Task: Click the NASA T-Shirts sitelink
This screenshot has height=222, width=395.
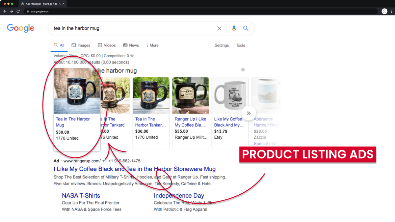Action: tap(81, 195)
